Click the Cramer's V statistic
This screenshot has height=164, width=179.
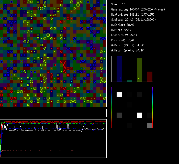(x=124, y=35)
